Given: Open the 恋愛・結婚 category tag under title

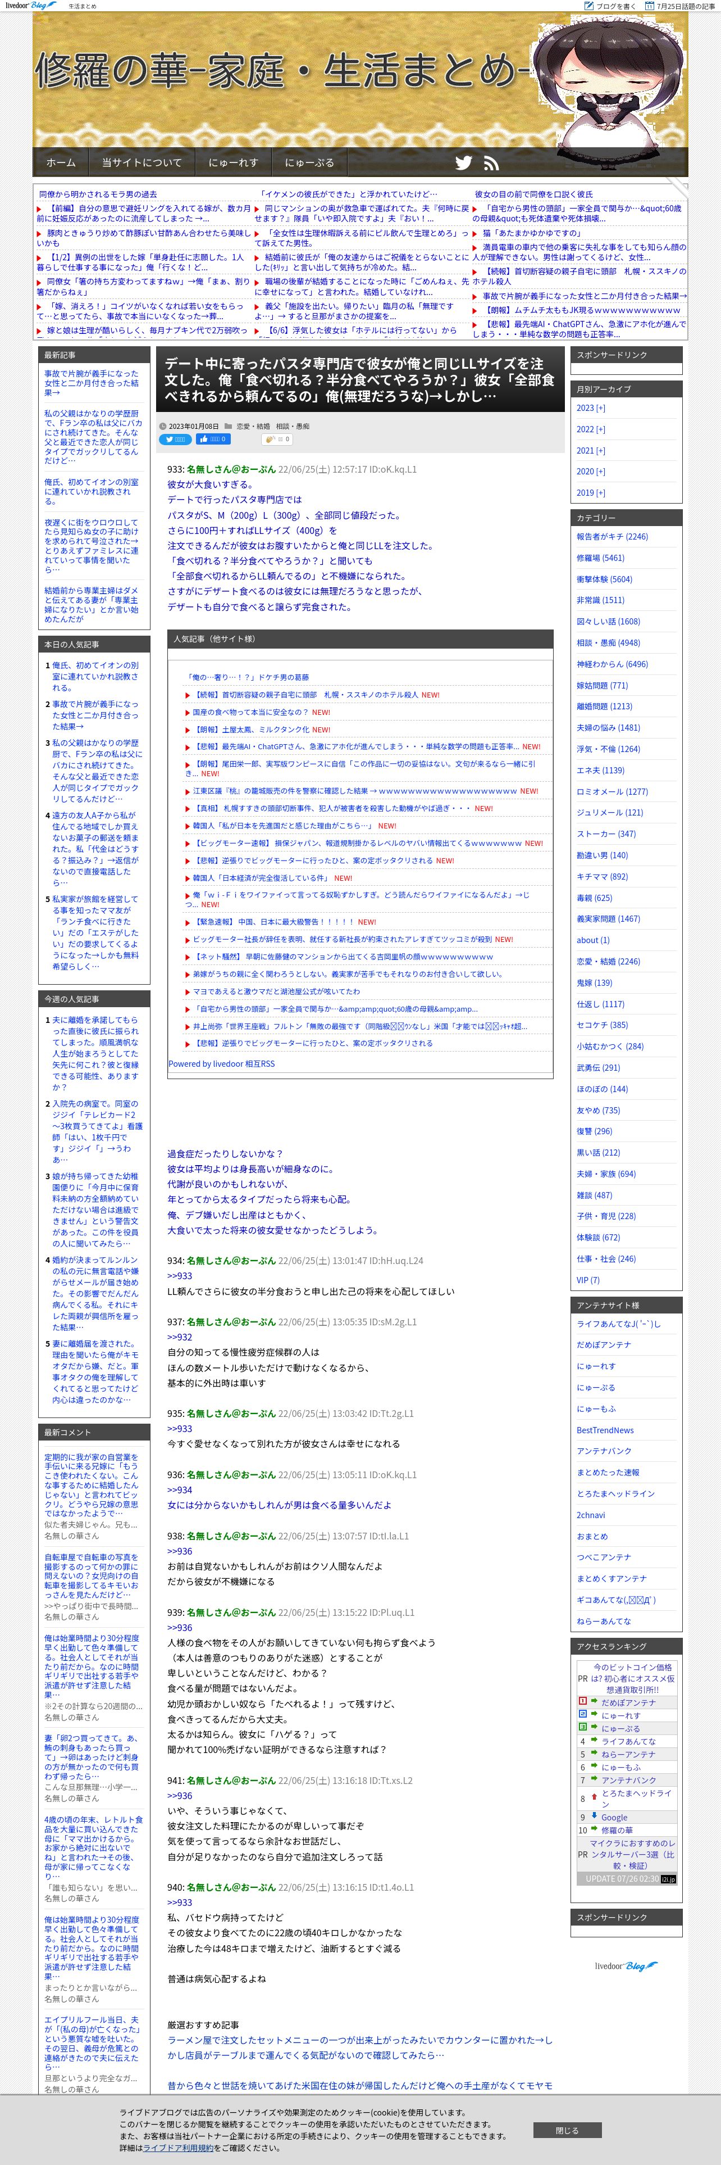Looking at the screenshot, I should [253, 426].
